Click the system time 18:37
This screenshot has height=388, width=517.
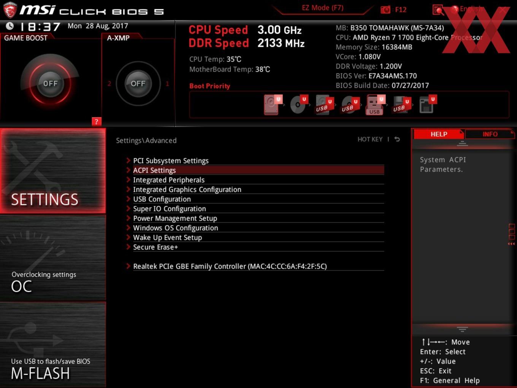tap(40, 27)
